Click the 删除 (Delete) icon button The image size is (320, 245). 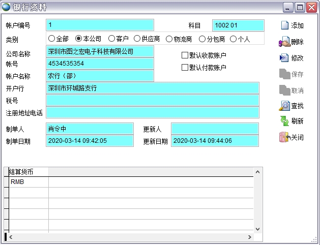pyautogui.click(x=292, y=42)
